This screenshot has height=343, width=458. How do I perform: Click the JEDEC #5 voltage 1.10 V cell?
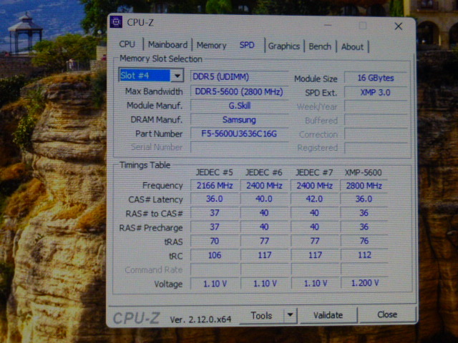pos(215,284)
